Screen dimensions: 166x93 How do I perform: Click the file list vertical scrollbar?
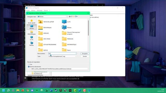(x=88, y=28)
